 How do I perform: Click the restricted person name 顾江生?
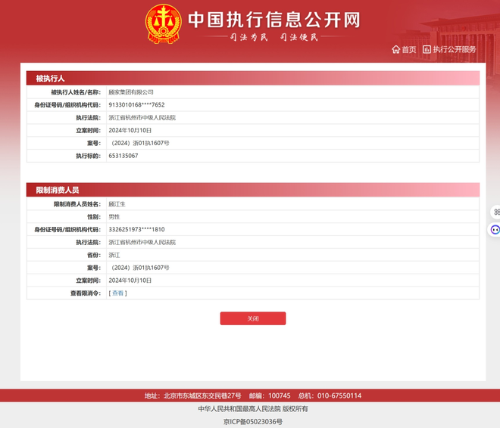coord(117,204)
